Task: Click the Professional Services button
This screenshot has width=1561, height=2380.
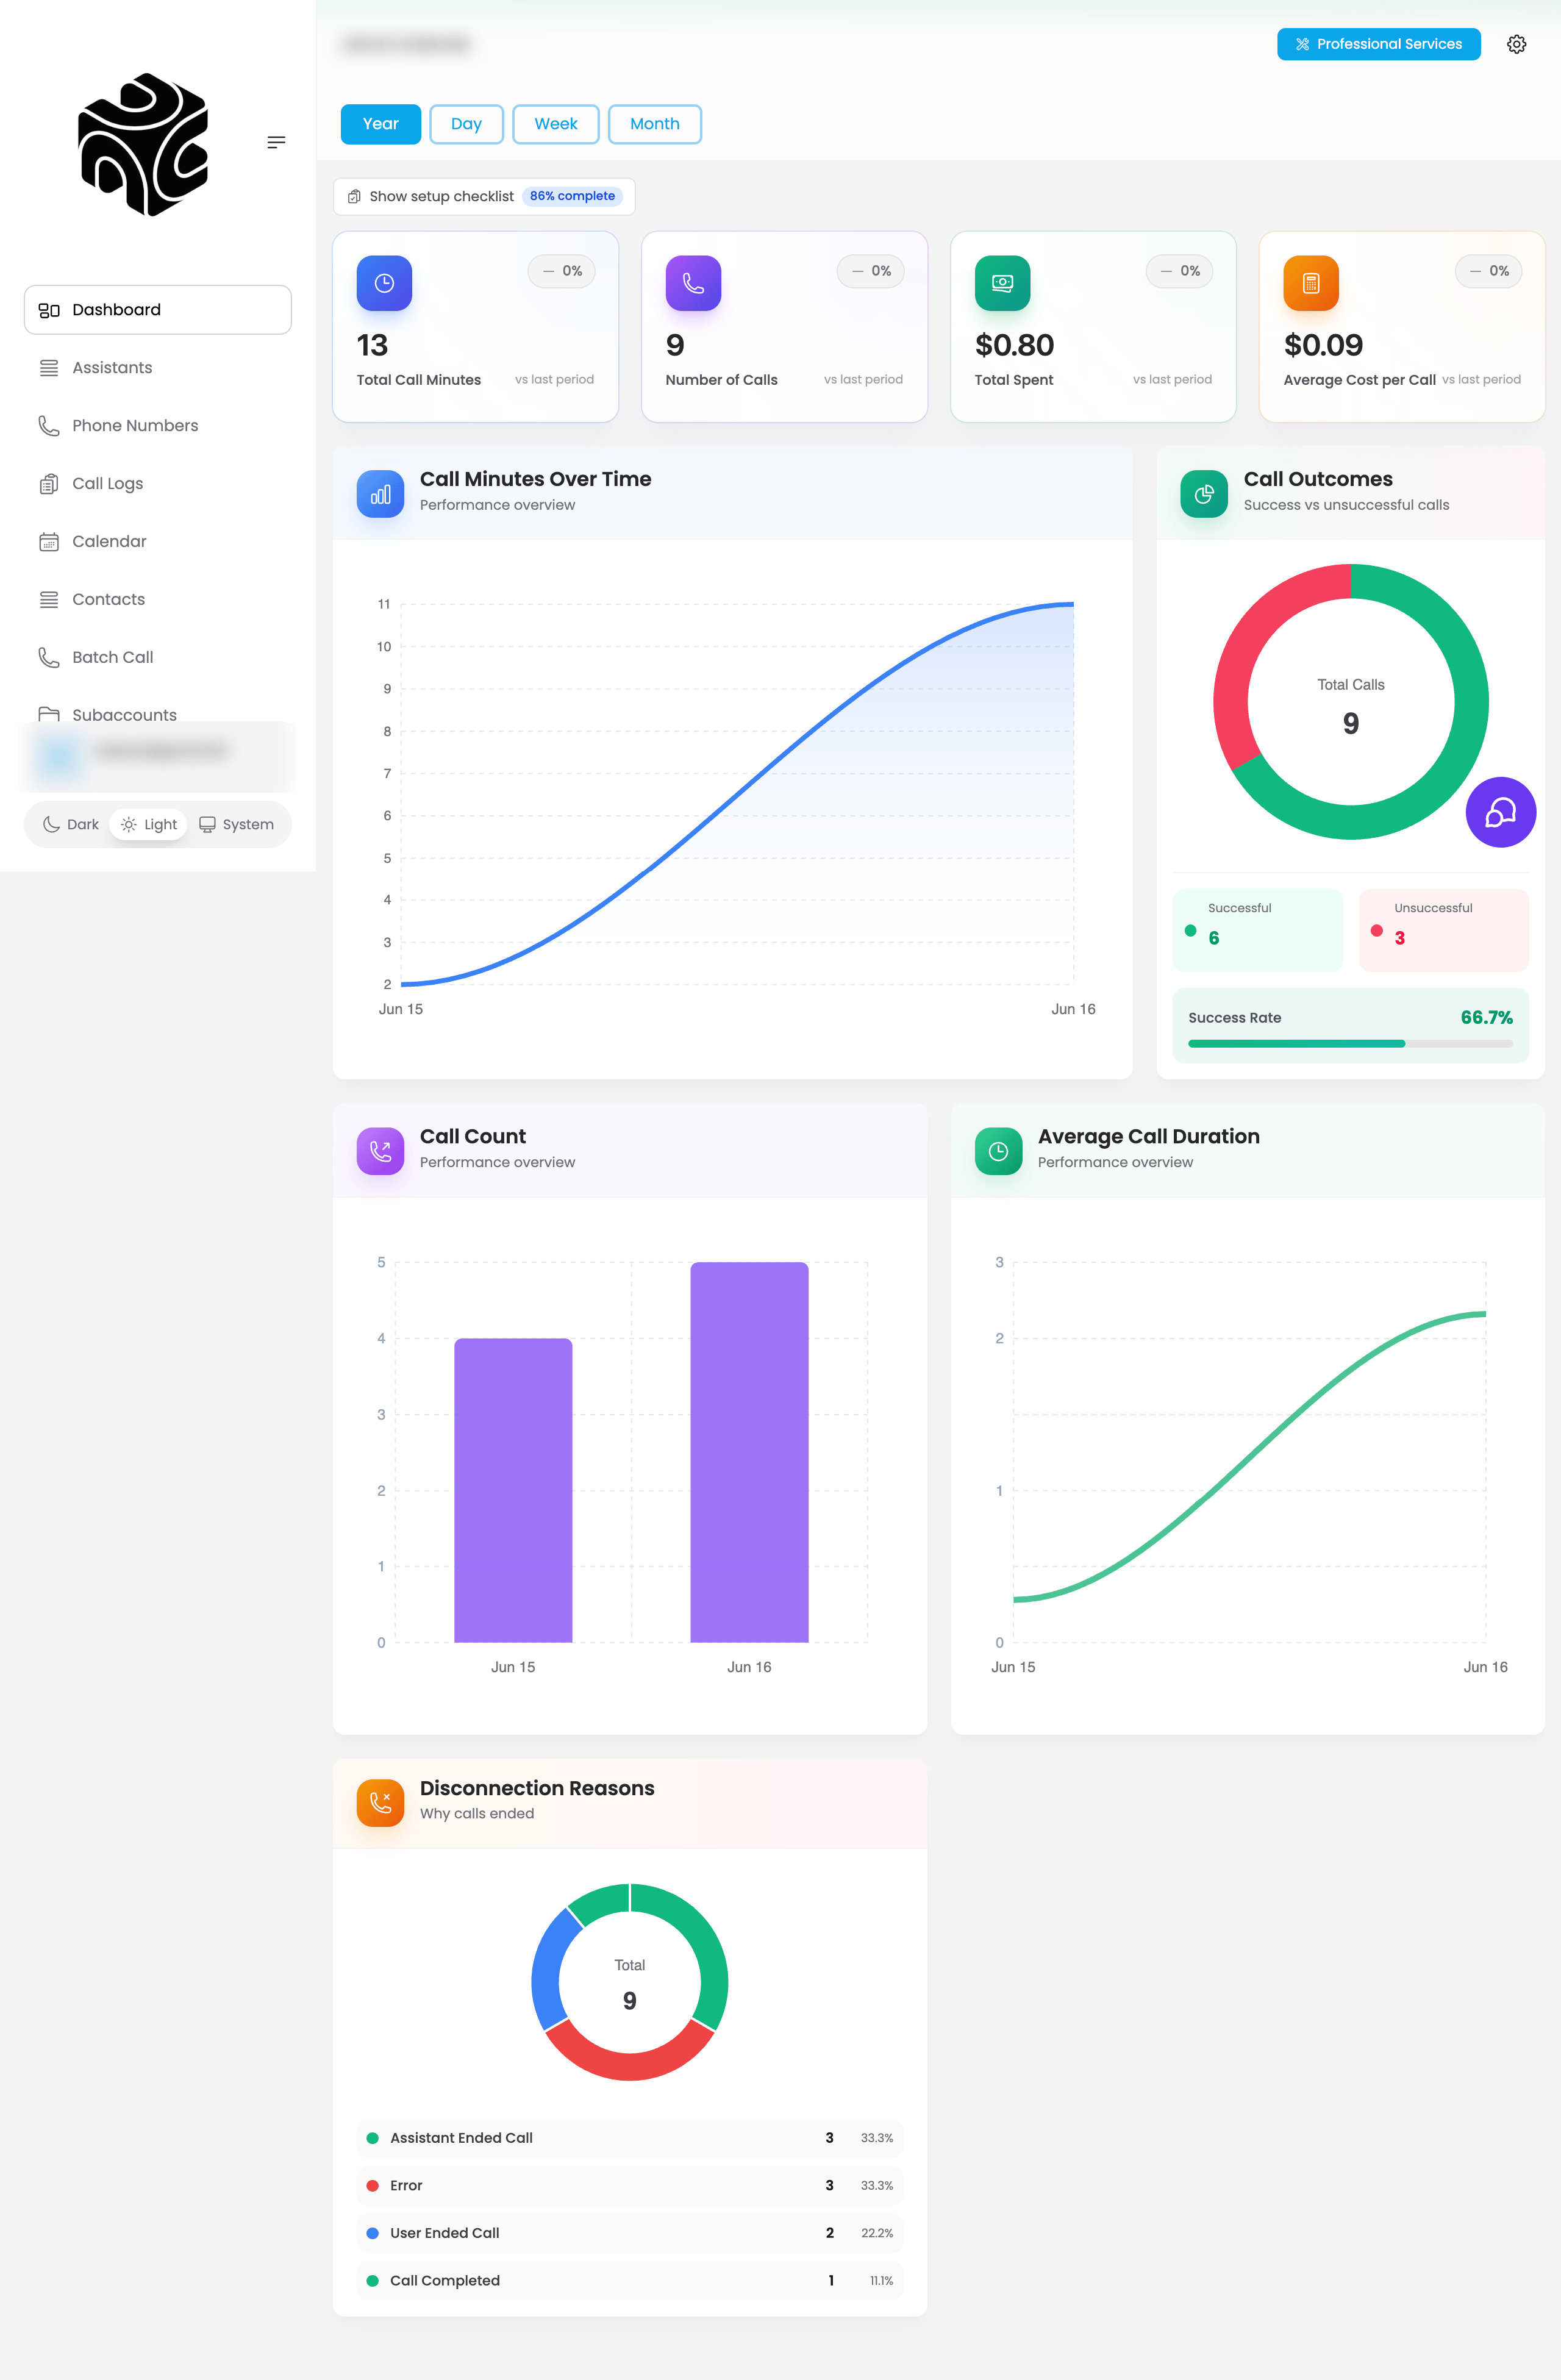Action: pyautogui.click(x=1378, y=44)
